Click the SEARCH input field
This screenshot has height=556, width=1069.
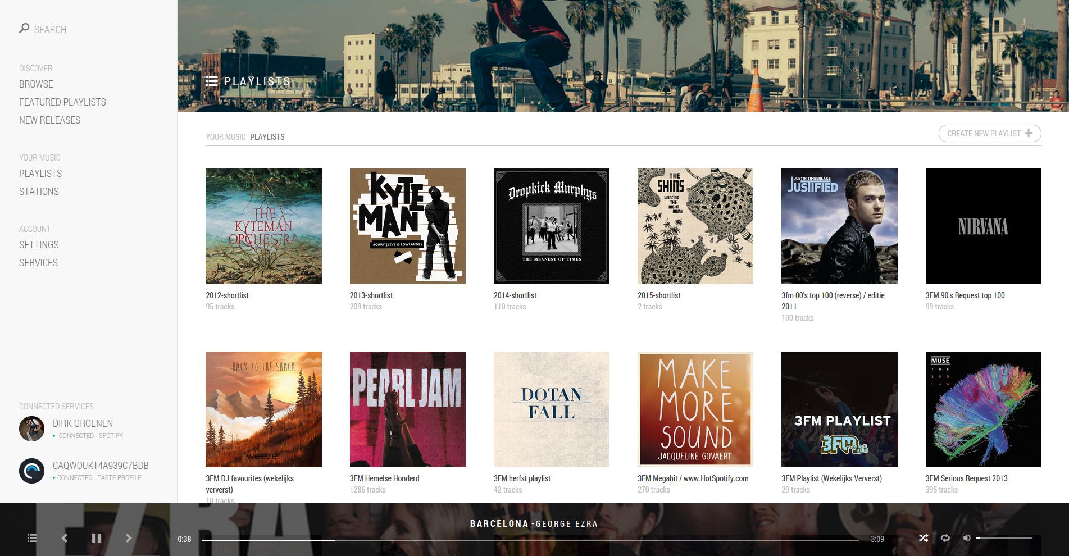click(50, 29)
